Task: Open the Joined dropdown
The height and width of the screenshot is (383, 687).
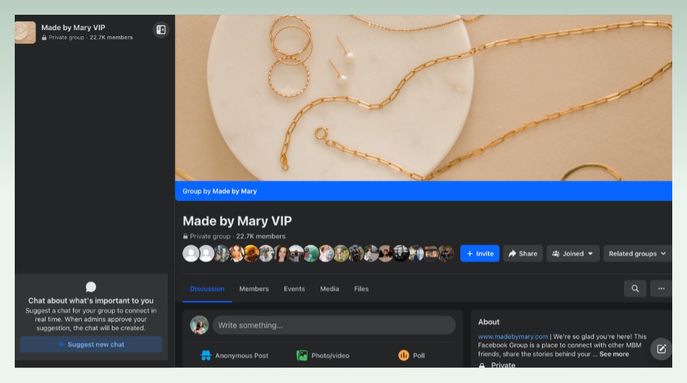Action: click(x=573, y=254)
